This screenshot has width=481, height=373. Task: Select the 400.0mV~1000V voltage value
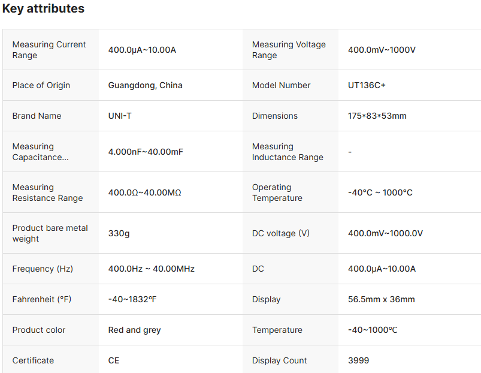(x=382, y=50)
